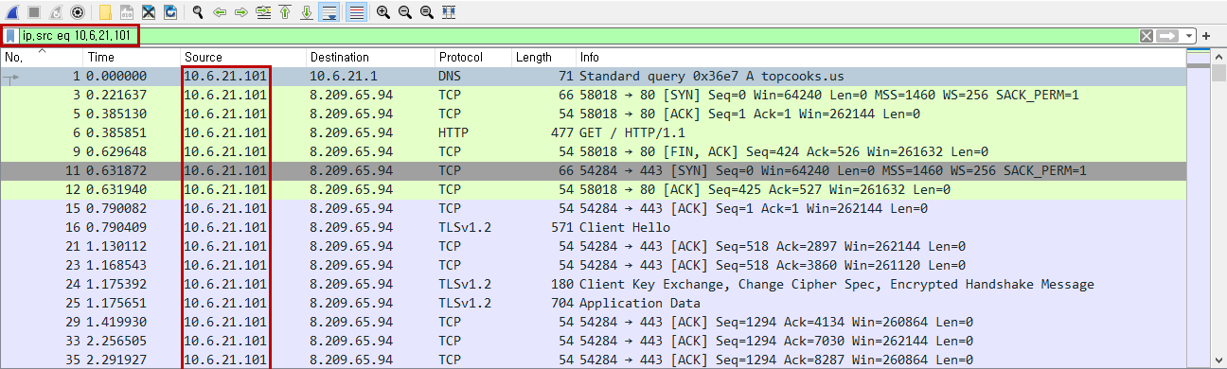This screenshot has width=1227, height=369.
Task: Open display filter bookmarks
Action: click(x=9, y=36)
